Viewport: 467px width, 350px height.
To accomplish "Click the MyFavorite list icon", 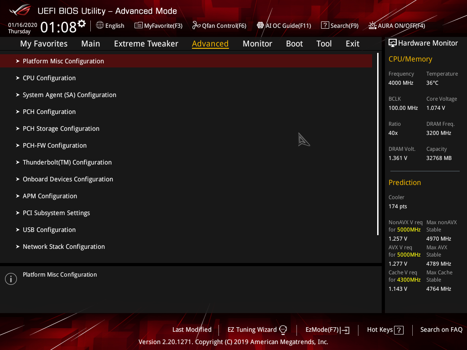I will (138, 26).
